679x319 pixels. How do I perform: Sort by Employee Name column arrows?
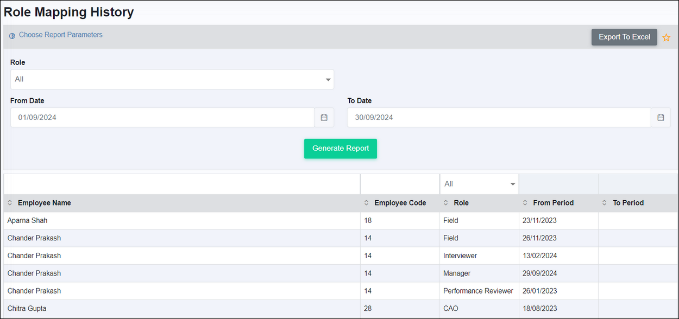coord(10,203)
